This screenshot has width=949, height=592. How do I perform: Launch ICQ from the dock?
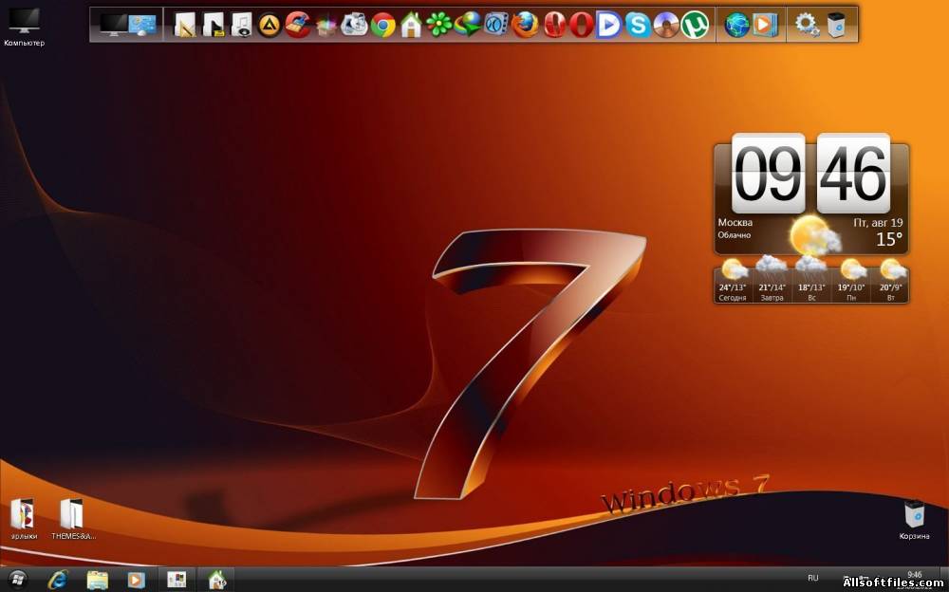[x=439, y=25]
